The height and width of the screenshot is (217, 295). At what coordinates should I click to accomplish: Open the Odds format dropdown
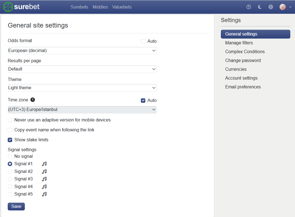click(x=82, y=51)
